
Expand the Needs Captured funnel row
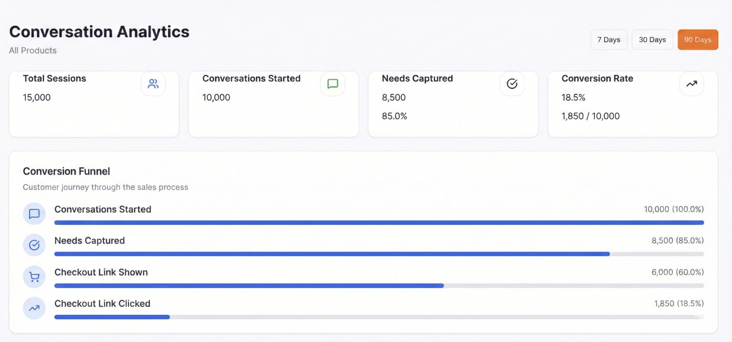(x=89, y=240)
